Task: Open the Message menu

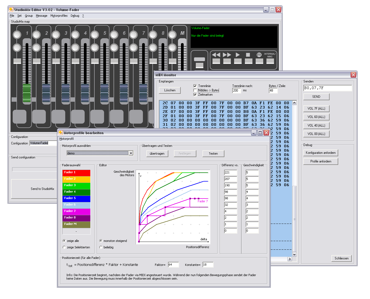Action: point(42,16)
